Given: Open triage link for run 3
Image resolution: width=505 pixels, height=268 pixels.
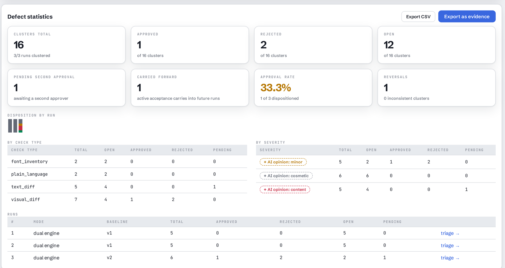Looking at the screenshot, I should pyautogui.click(x=450, y=258).
